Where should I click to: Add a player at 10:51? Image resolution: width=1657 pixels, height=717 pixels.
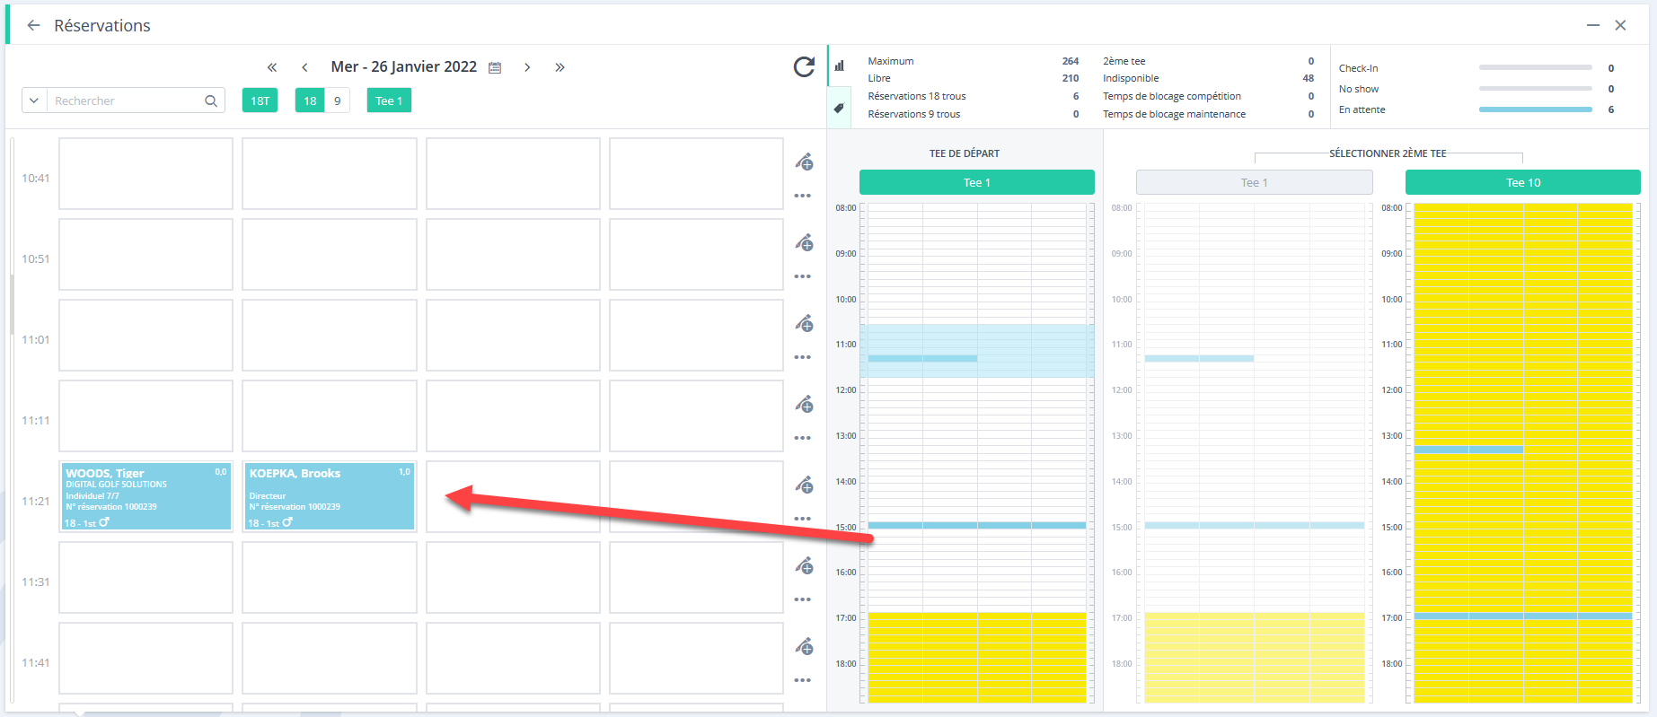pyautogui.click(x=805, y=242)
